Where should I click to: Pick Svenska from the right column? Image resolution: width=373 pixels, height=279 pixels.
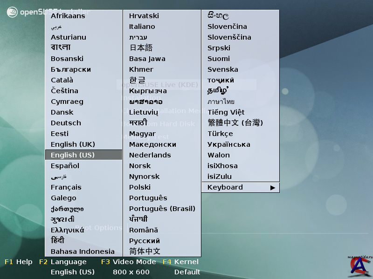click(x=222, y=69)
